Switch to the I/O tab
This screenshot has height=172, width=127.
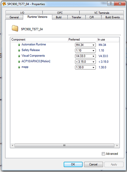click(x=24, y=13)
